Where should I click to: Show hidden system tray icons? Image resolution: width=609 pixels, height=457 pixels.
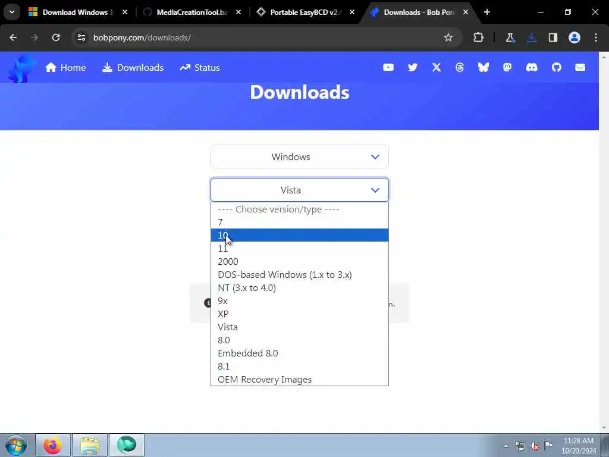point(506,446)
